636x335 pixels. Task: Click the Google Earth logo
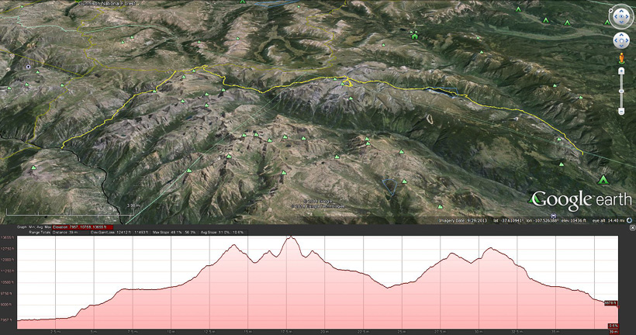(x=570, y=199)
